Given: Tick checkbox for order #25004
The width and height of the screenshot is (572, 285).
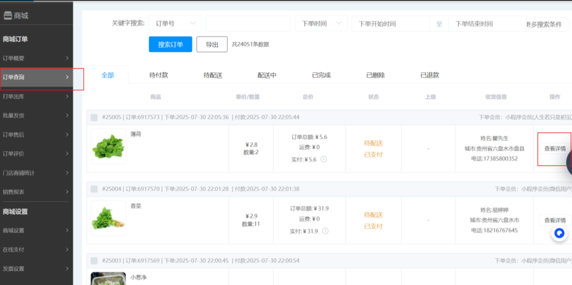Looking at the screenshot, I should coord(94,189).
